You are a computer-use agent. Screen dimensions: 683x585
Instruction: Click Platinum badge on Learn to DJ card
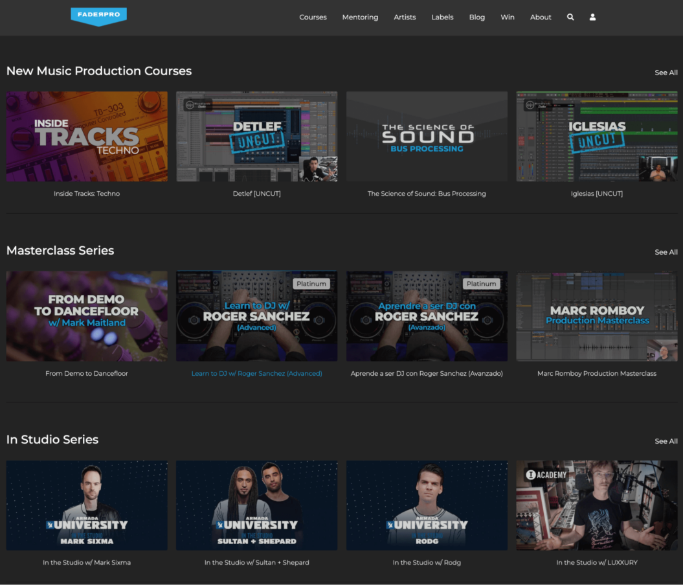tap(311, 284)
